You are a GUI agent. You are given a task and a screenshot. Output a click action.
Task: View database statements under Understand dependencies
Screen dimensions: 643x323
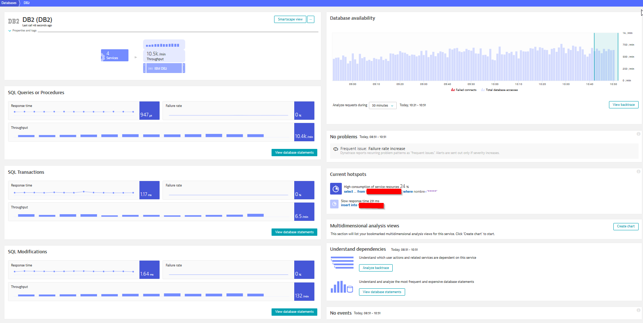(382, 292)
